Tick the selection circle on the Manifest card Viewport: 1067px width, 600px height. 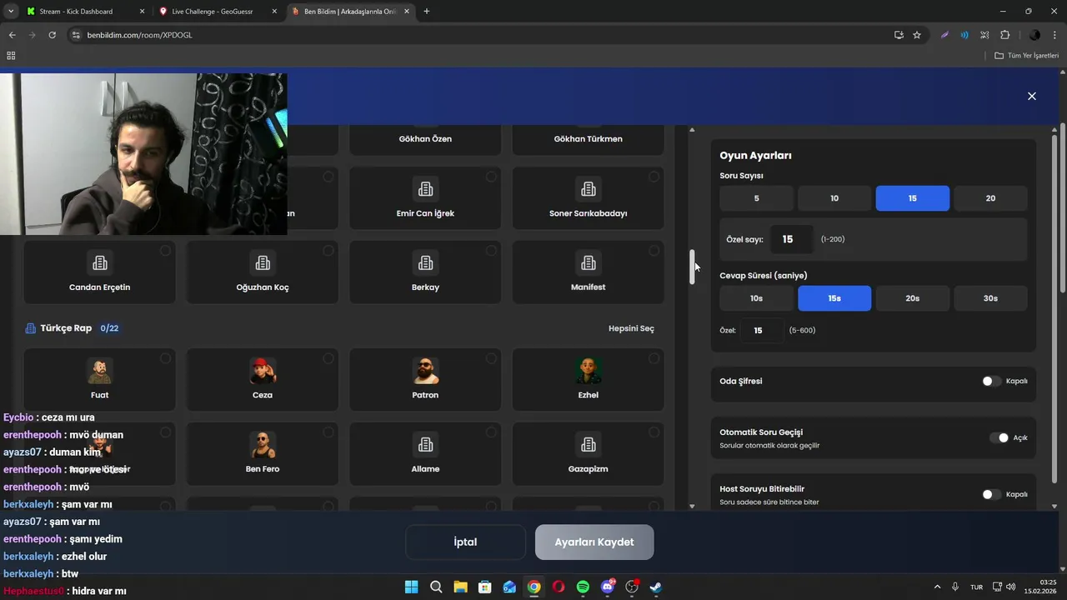pos(654,251)
